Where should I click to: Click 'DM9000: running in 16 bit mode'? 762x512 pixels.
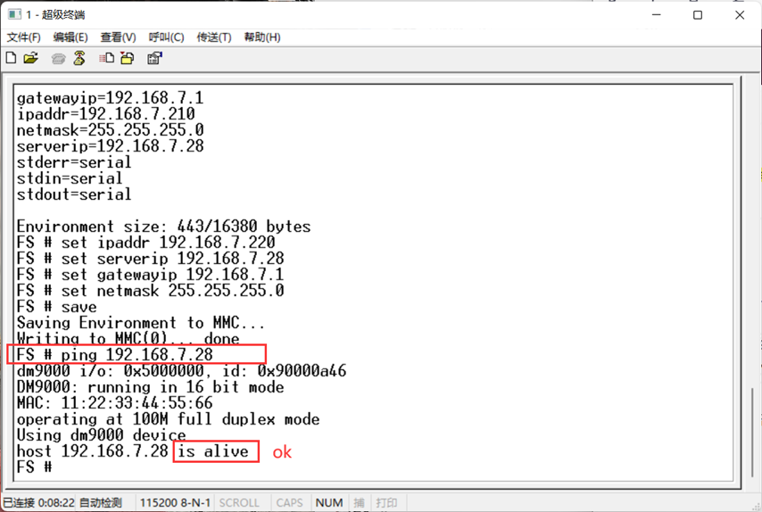(x=150, y=386)
